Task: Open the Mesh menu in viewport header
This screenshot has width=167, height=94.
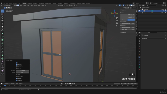Action: (32, 5)
